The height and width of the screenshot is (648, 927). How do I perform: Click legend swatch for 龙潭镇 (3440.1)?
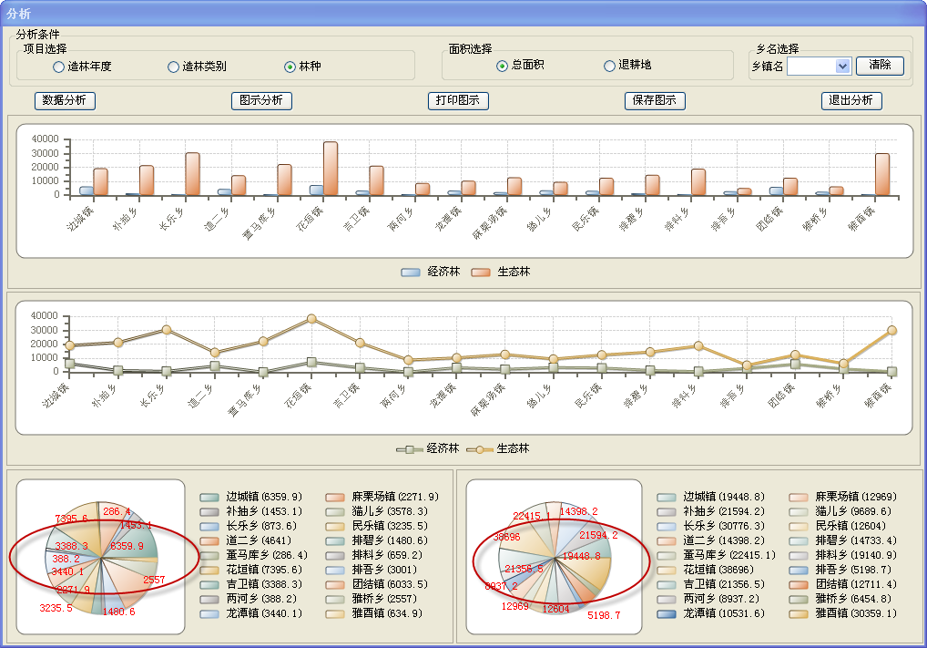(209, 614)
